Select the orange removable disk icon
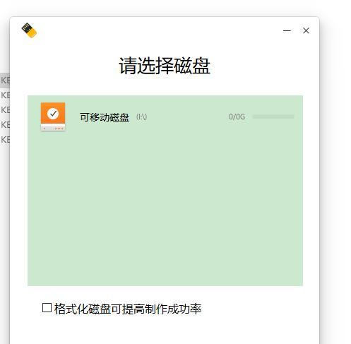351x344 pixels. pyautogui.click(x=53, y=117)
